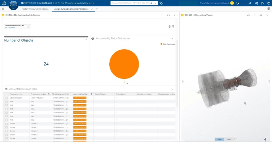This screenshot has width=272, height=153.
Task: Click Not Consumed badge in 2tatCombustor row
Action: pyautogui.click(x=80, y=98)
